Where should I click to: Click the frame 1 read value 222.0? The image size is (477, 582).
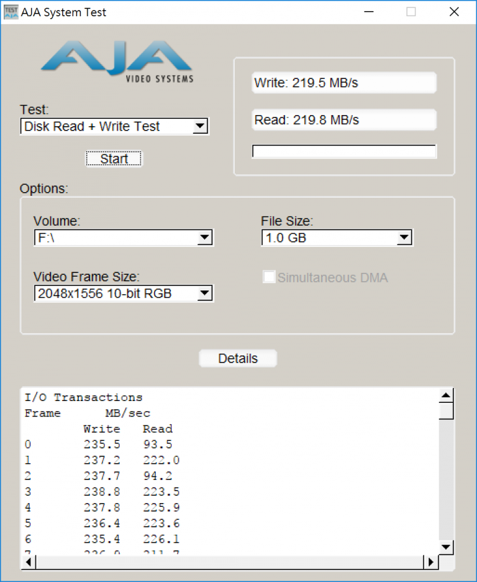coord(161,460)
